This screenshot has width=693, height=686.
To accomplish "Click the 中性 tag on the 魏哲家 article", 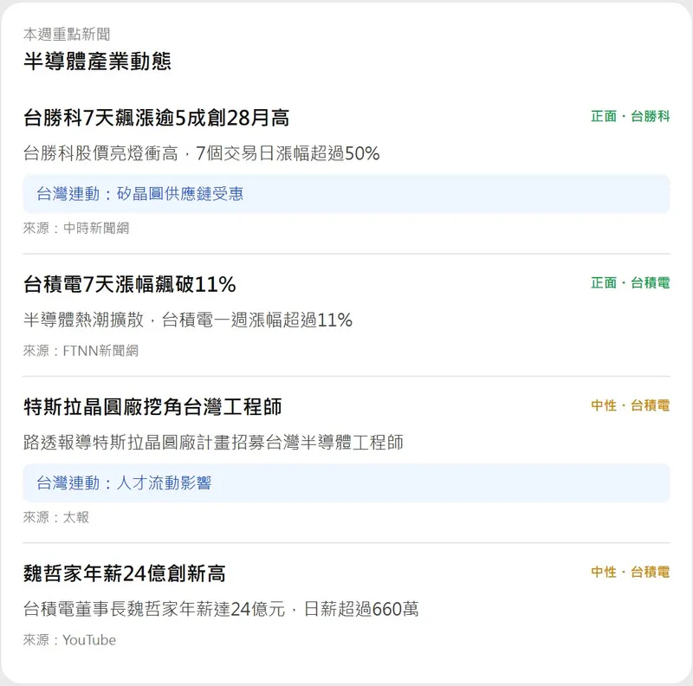I will pyautogui.click(x=630, y=573).
